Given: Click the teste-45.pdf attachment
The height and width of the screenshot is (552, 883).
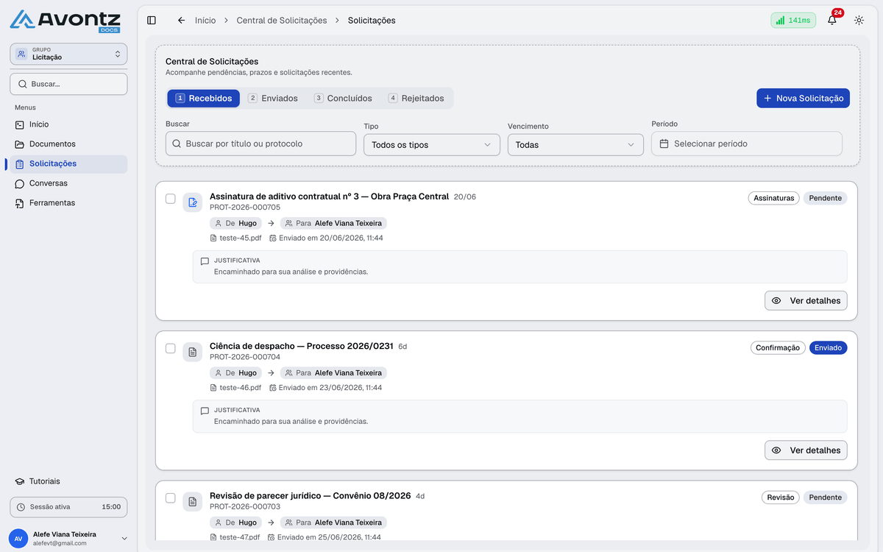Looking at the screenshot, I should pyautogui.click(x=235, y=238).
